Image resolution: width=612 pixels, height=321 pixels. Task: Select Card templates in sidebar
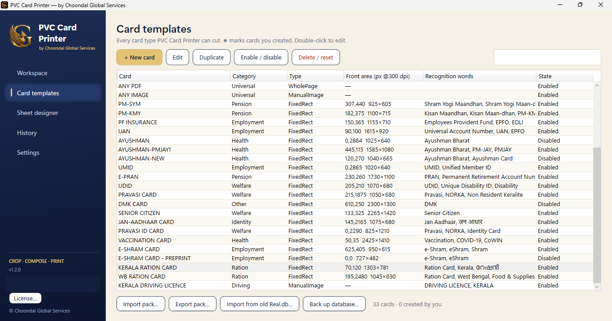53,93
